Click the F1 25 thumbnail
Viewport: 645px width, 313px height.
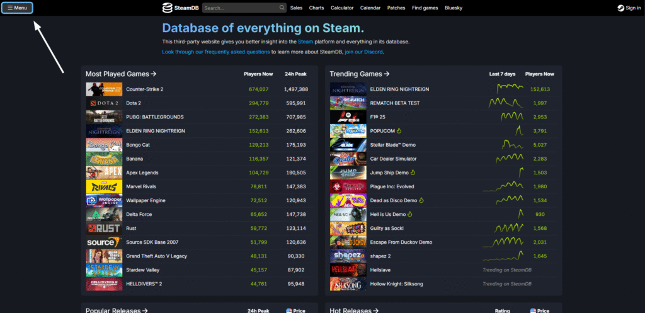348,117
